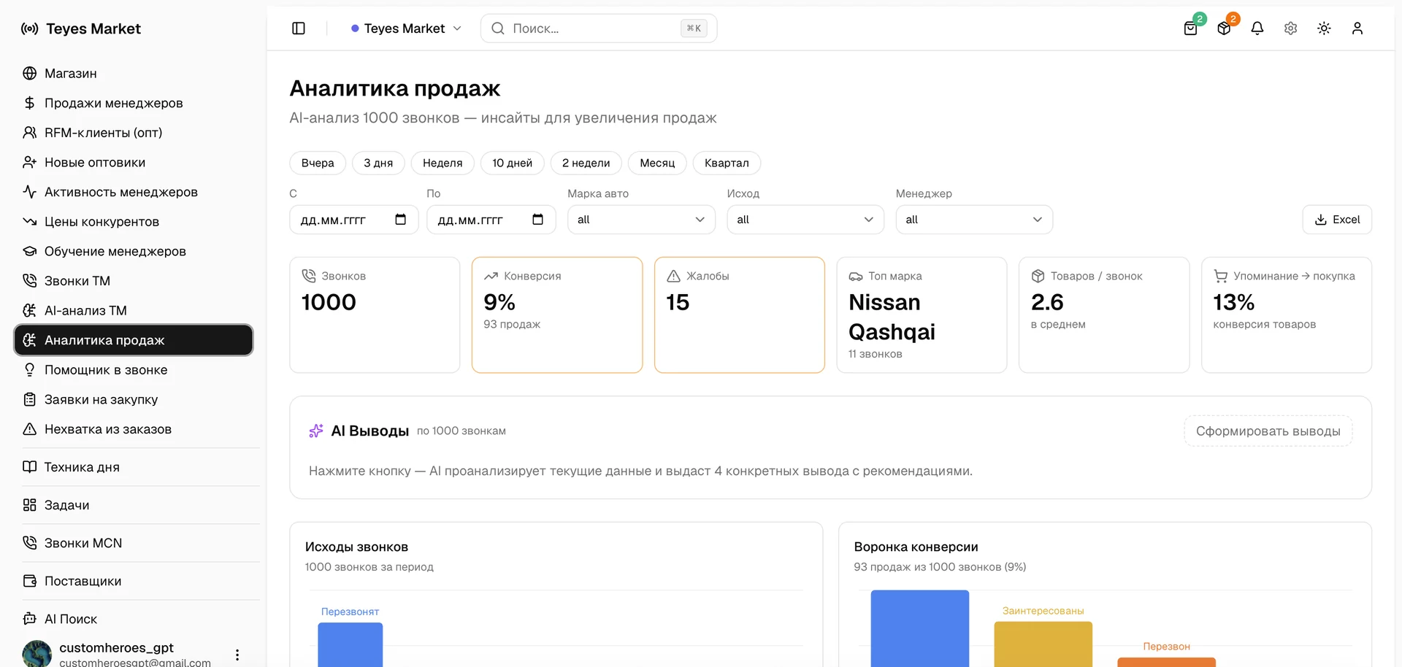Go to Обучение менеджеров

pos(137,251)
